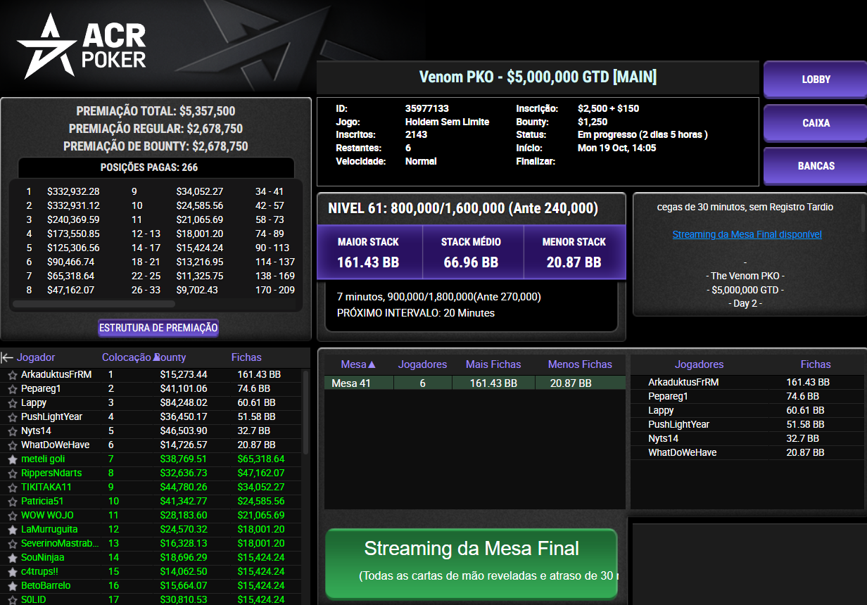The height and width of the screenshot is (605, 867).
Task: Toggle favorite star for Nyts14
Action: (12, 431)
